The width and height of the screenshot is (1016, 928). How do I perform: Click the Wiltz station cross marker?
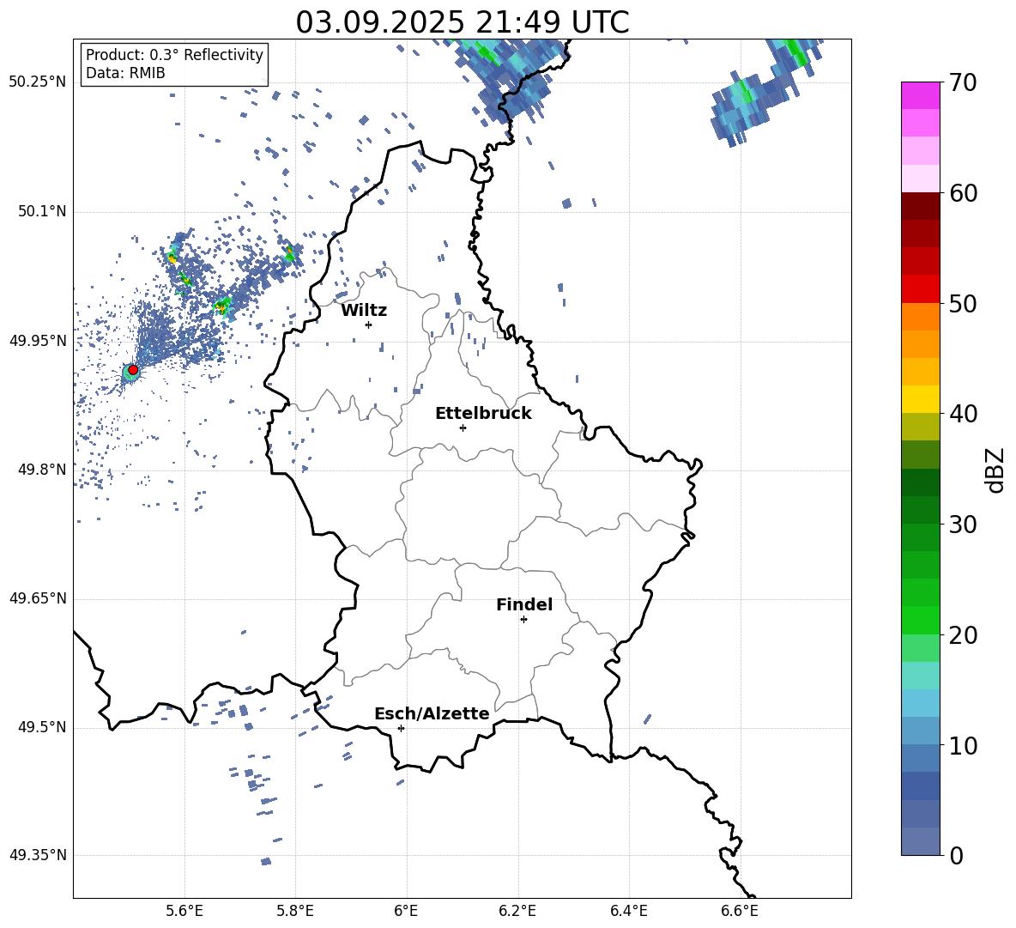368,324
